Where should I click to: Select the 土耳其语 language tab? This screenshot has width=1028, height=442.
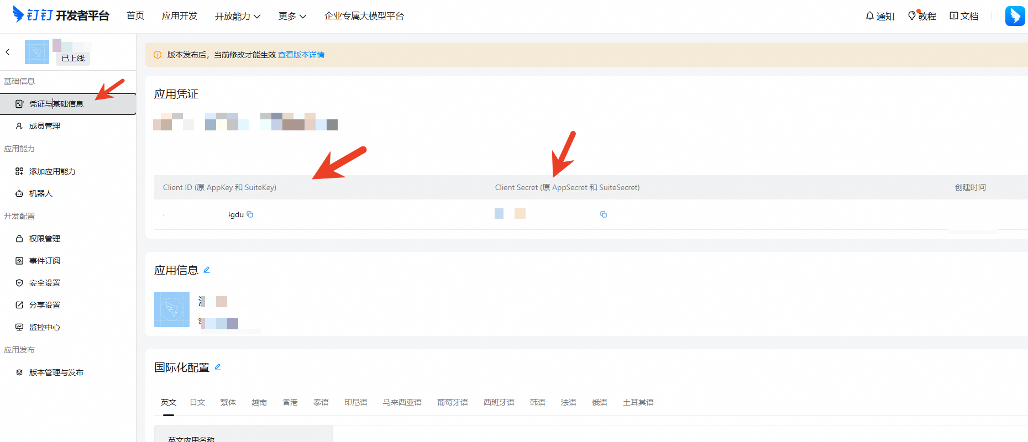pyautogui.click(x=638, y=402)
